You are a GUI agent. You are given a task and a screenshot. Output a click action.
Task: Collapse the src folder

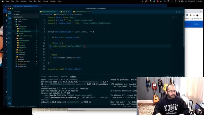point(19,24)
